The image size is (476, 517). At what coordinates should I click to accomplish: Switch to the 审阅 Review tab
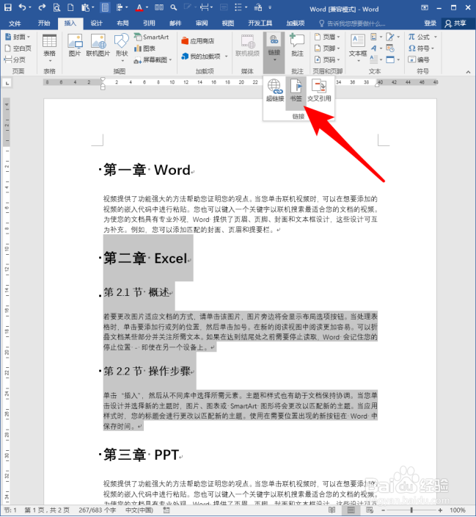click(202, 23)
